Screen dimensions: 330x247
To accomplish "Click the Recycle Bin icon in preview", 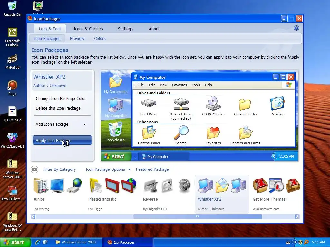I will pos(116,129).
